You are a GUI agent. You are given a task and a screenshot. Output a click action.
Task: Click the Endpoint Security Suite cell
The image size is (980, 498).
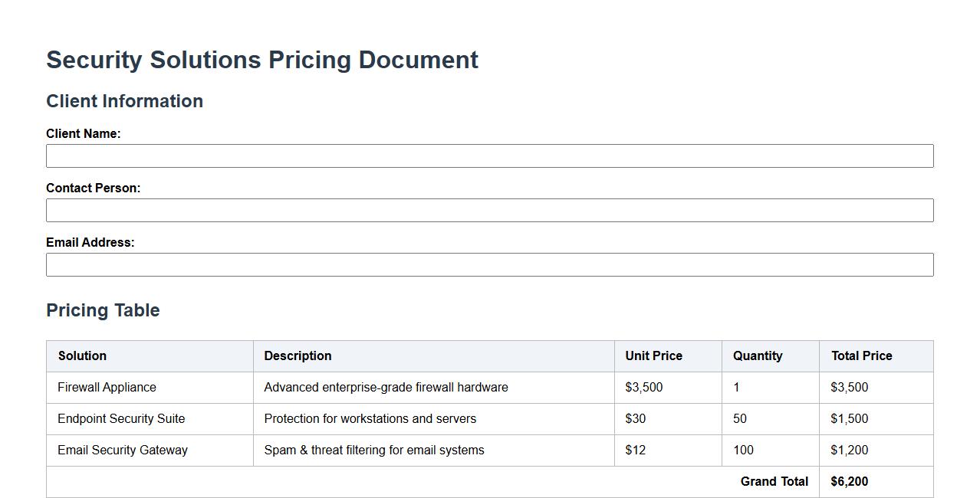121,418
